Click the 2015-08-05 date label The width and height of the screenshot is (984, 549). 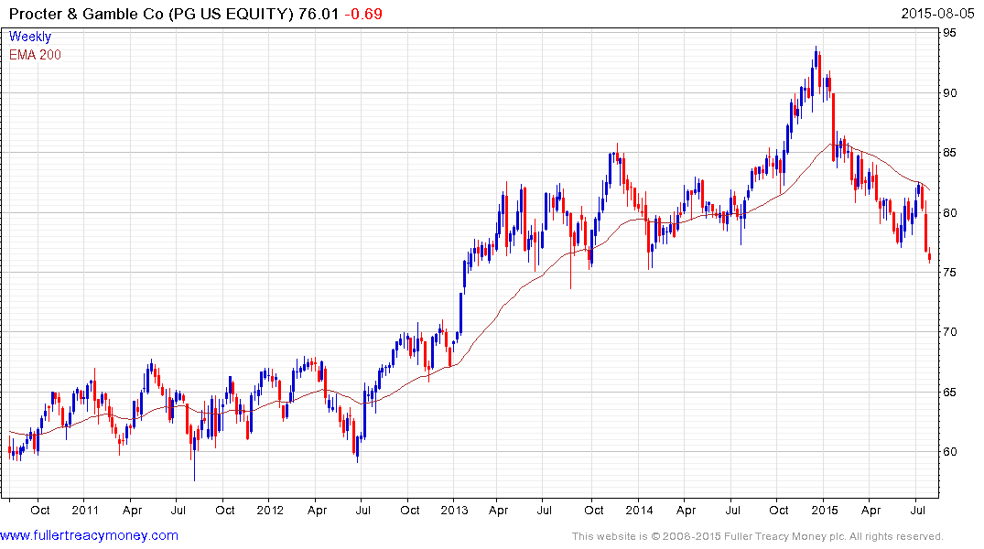pyautogui.click(x=937, y=13)
